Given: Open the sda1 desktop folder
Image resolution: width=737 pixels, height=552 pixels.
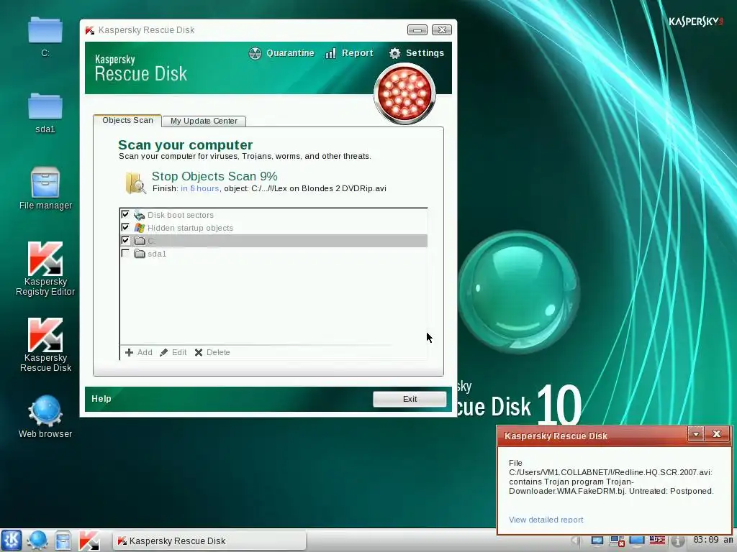Looking at the screenshot, I should pos(45,113).
